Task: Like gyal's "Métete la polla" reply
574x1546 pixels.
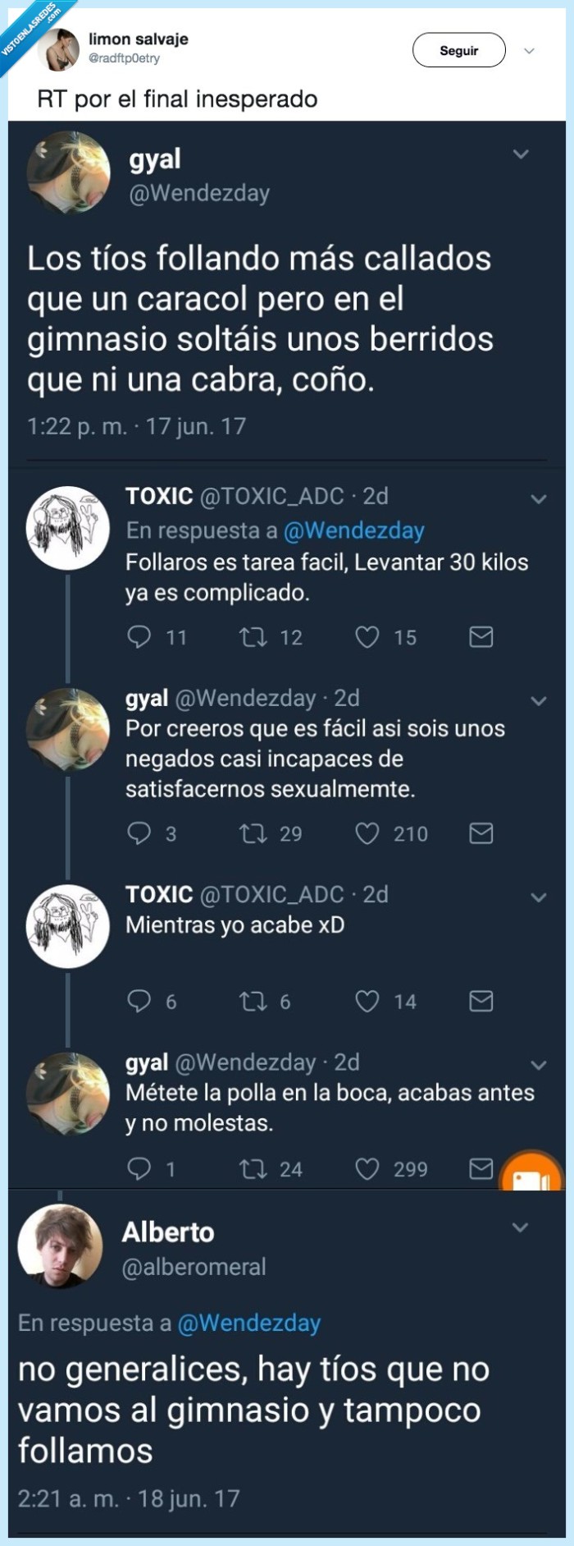Action: [369, 1170]
